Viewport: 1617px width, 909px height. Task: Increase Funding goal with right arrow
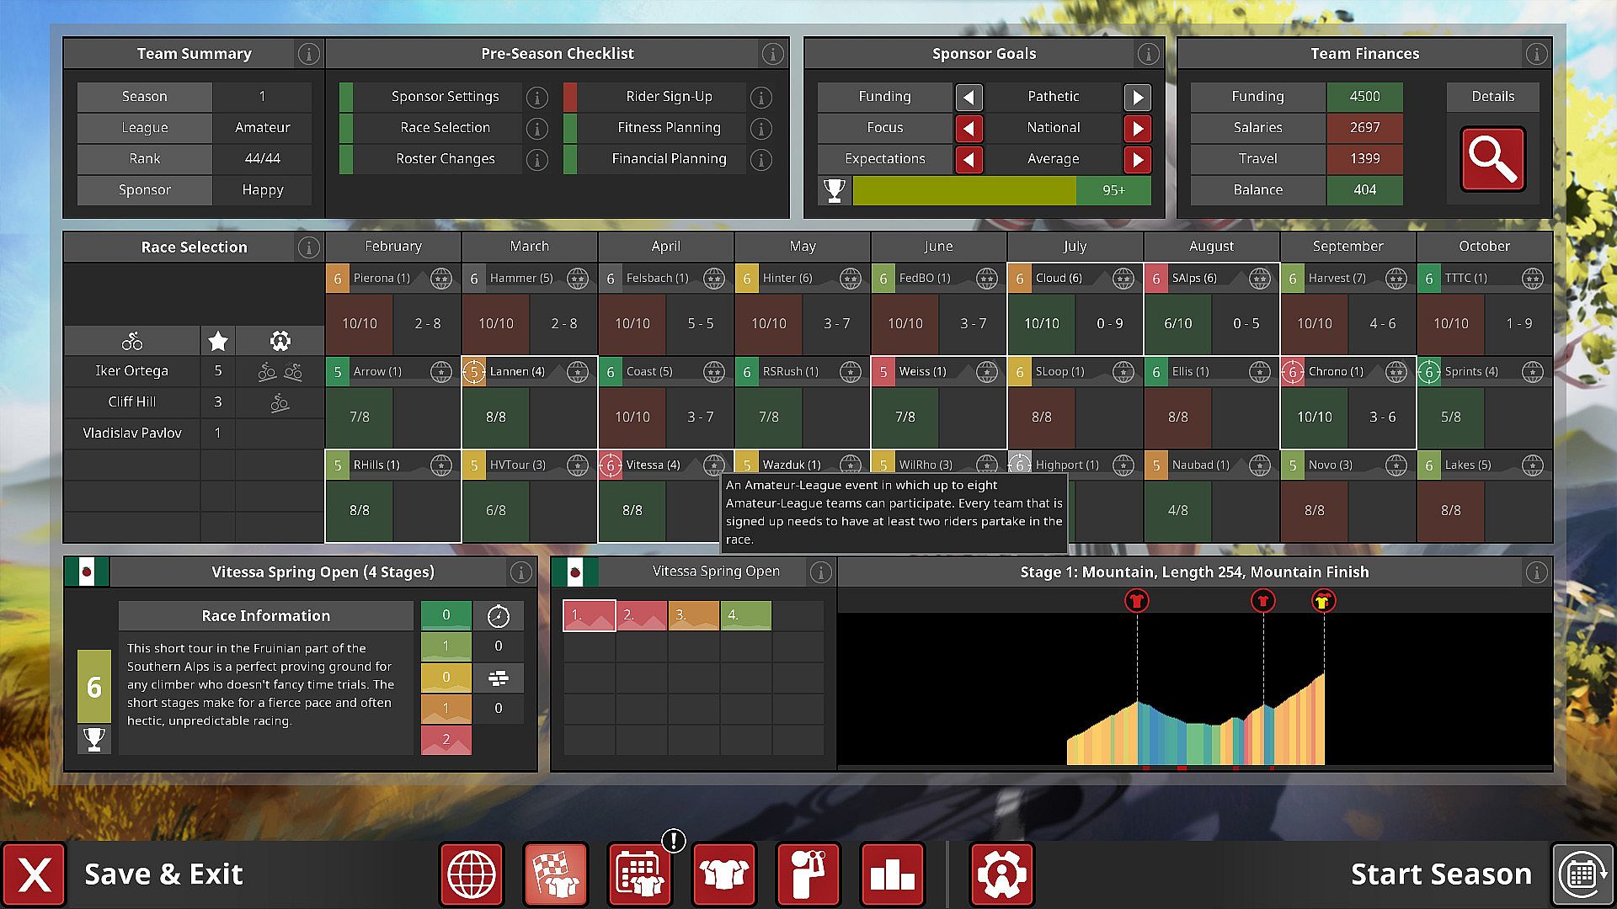tap(1137, 97)
